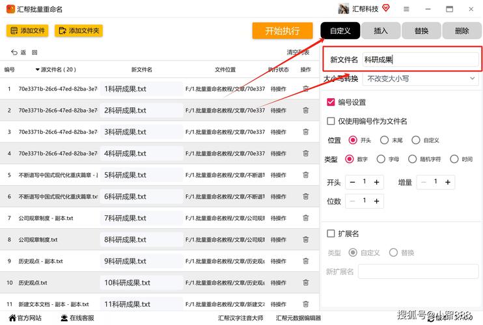Increase the 位数 value with plus

(x=377, y=201)
